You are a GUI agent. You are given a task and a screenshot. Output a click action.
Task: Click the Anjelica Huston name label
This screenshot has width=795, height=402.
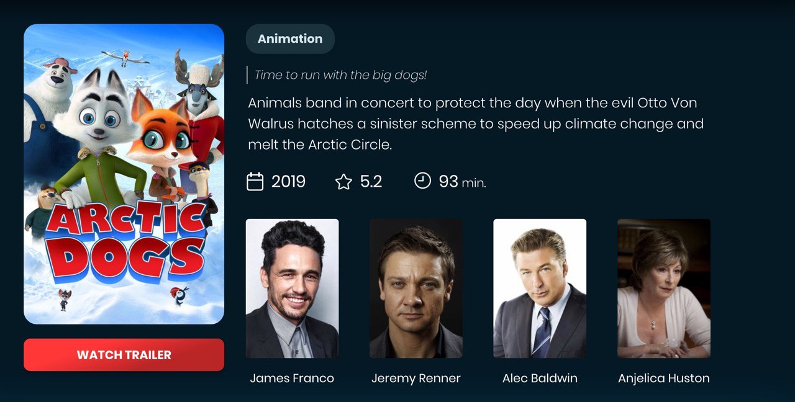point(664,378)
